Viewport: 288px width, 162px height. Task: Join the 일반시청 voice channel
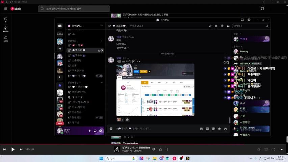[85, 117]
